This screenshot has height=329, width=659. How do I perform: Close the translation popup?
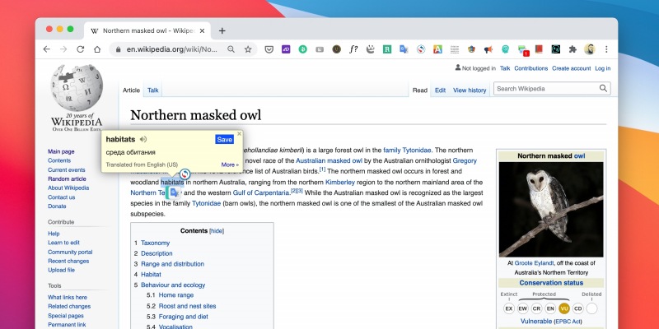point(239,134)
